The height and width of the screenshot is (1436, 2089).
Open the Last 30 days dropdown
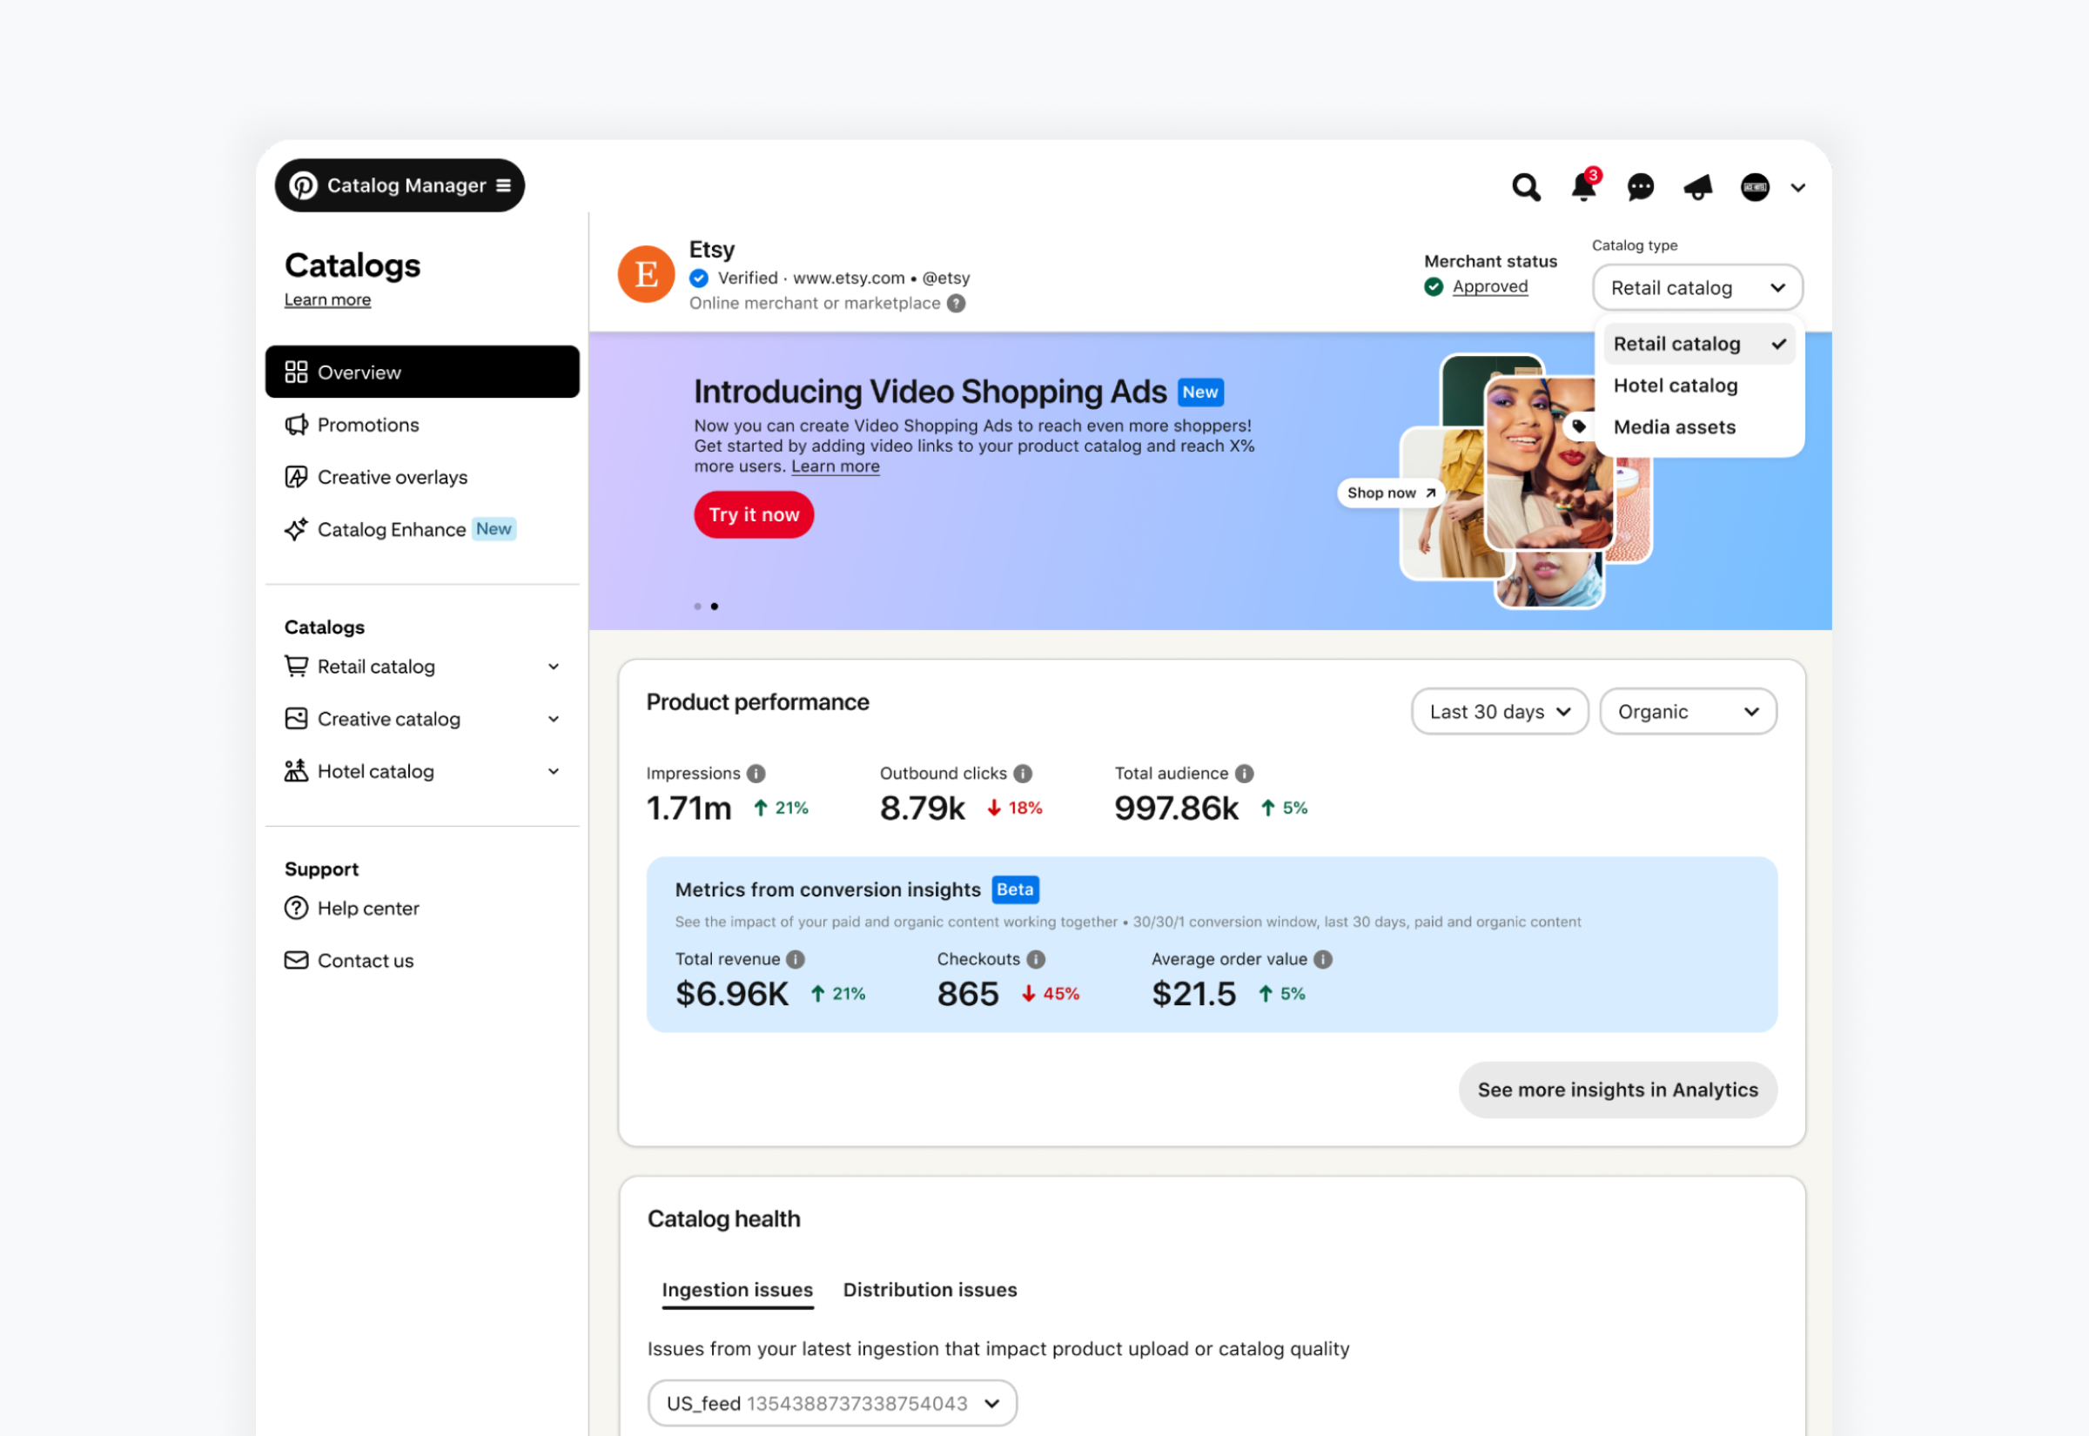coord(1499,713)
